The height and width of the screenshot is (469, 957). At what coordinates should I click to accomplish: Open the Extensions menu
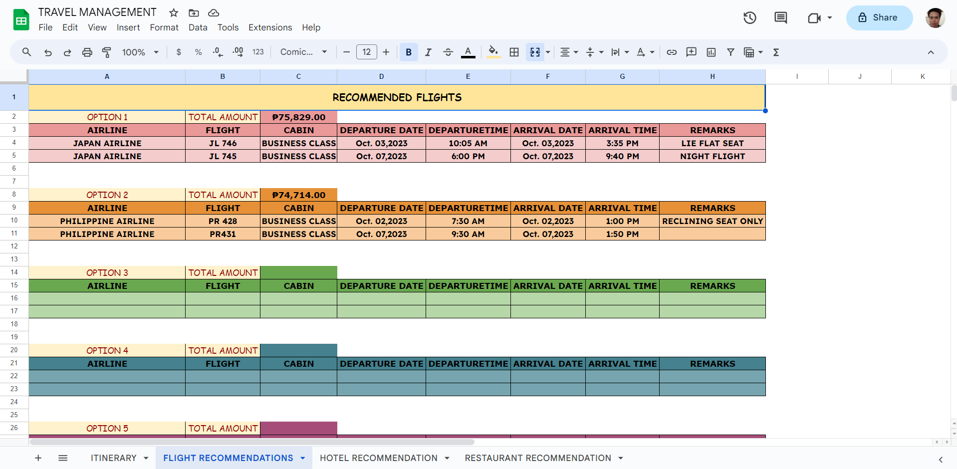270,27
